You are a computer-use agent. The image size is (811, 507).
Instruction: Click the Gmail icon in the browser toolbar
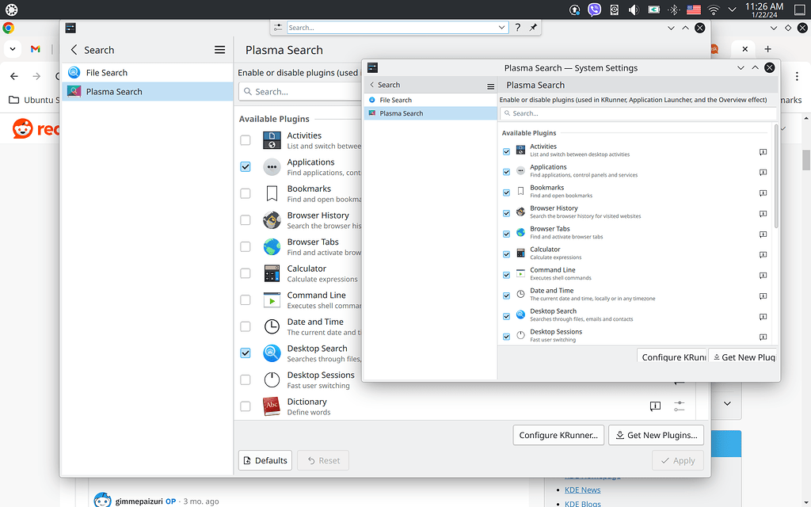[x=34, y=48]
